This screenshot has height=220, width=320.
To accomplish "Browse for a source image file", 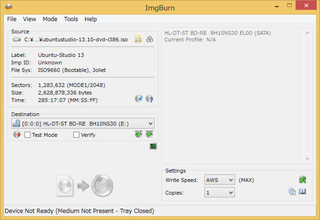I will click(x=138, y=39).
